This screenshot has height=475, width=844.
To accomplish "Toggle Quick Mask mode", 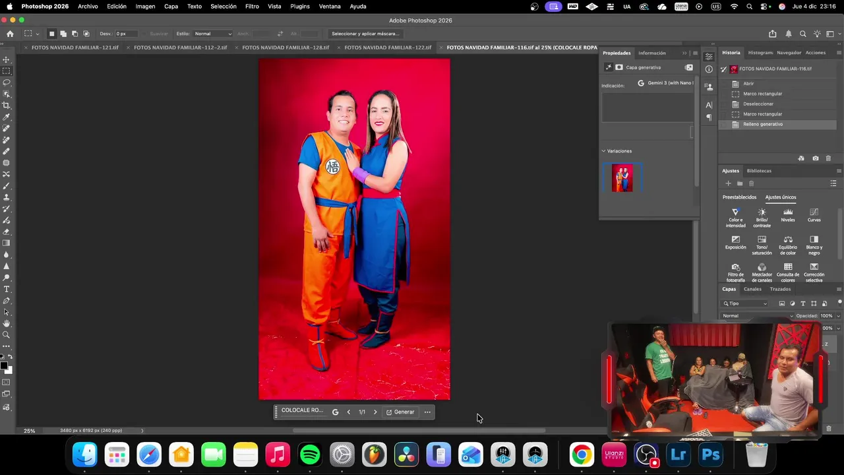I will tap(7, 382).
